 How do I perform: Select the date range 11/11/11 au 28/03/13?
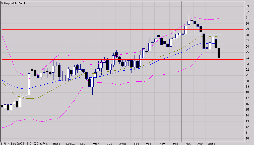(x=15, y=143)
